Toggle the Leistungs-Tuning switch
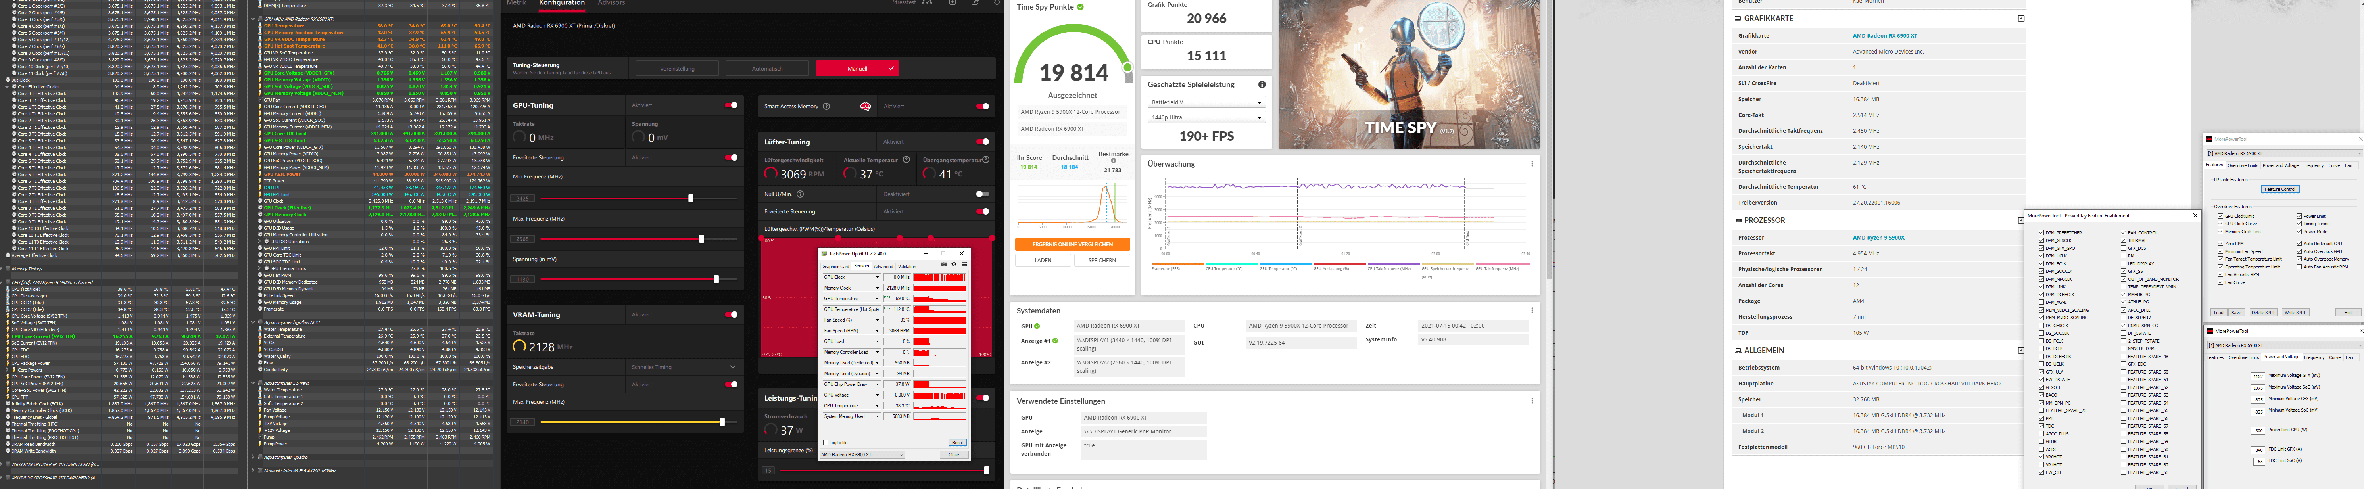The image size is (2364, 489). pyautogui.click(x=983, y=398)
